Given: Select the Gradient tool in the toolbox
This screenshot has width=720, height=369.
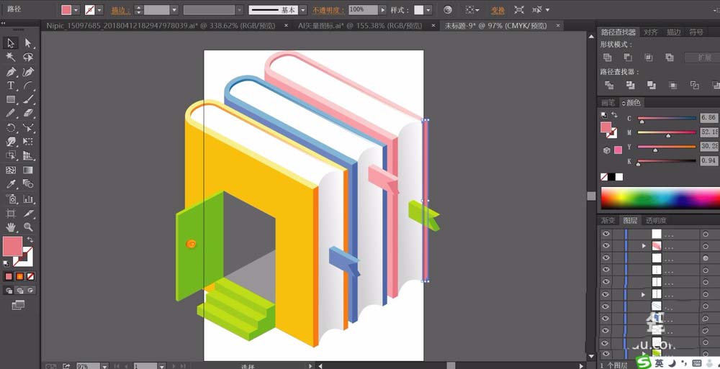Looking at the screenshot, I should pyautogui.click(x=28, y=170).
